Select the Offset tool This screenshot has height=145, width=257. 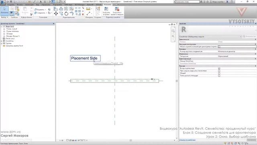(61, 9)
